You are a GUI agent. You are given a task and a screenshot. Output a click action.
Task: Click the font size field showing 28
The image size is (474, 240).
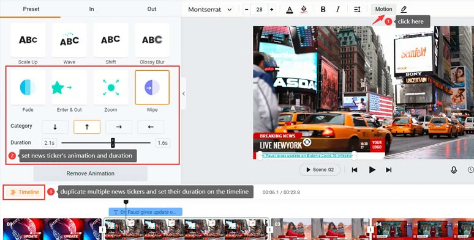coord(260,10)
